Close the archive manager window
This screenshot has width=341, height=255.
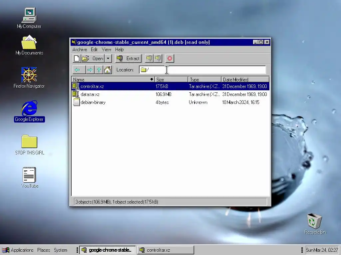point(267,42)
